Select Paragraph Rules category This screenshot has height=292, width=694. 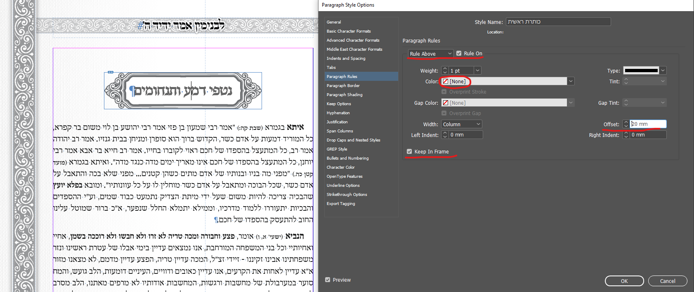tap(361, 76)
